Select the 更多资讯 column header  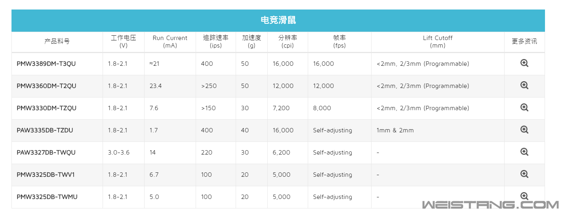[524, 42]
